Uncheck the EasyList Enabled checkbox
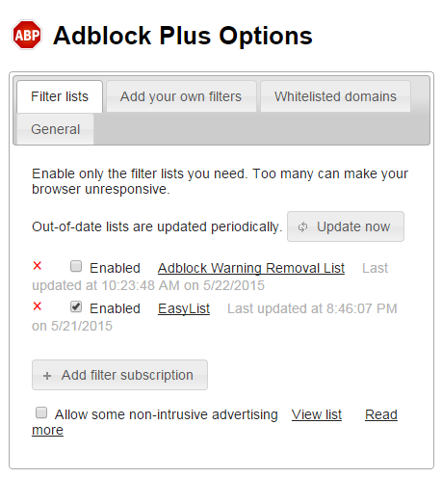This screenshot has height=478, width=442. (x=76, y=306)
